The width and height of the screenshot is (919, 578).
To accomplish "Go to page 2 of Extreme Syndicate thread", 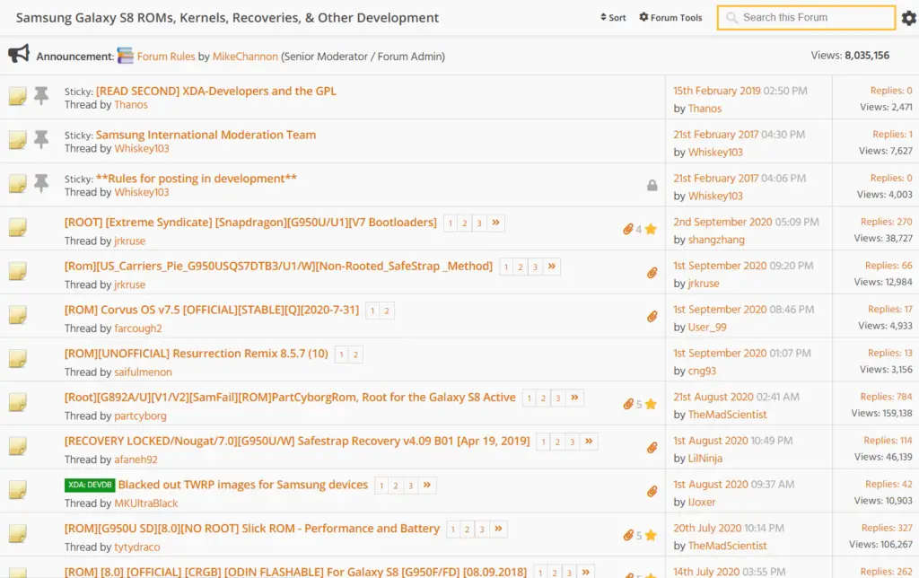I will (465, 223).
